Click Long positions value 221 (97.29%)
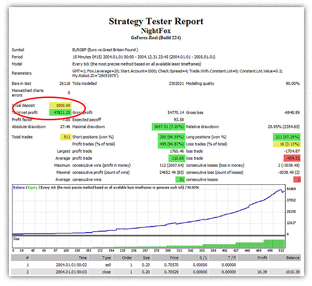The height and width of the screenshot is (286, 312). (287, 137)
